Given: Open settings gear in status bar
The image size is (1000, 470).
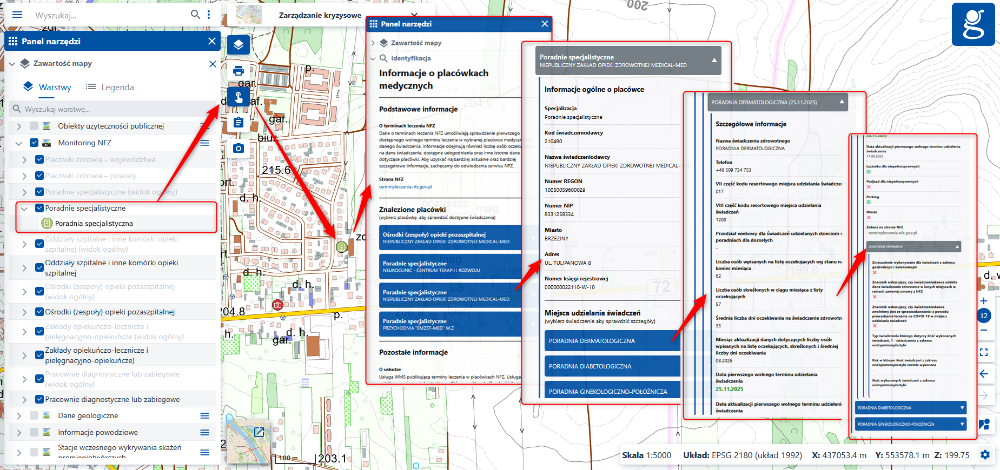Looking at the screenshot, I should coord(985,455).
